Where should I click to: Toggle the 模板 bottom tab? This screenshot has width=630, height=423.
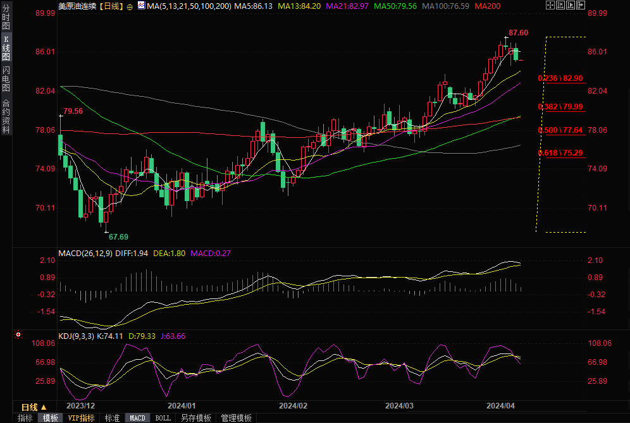pos(51,418)
